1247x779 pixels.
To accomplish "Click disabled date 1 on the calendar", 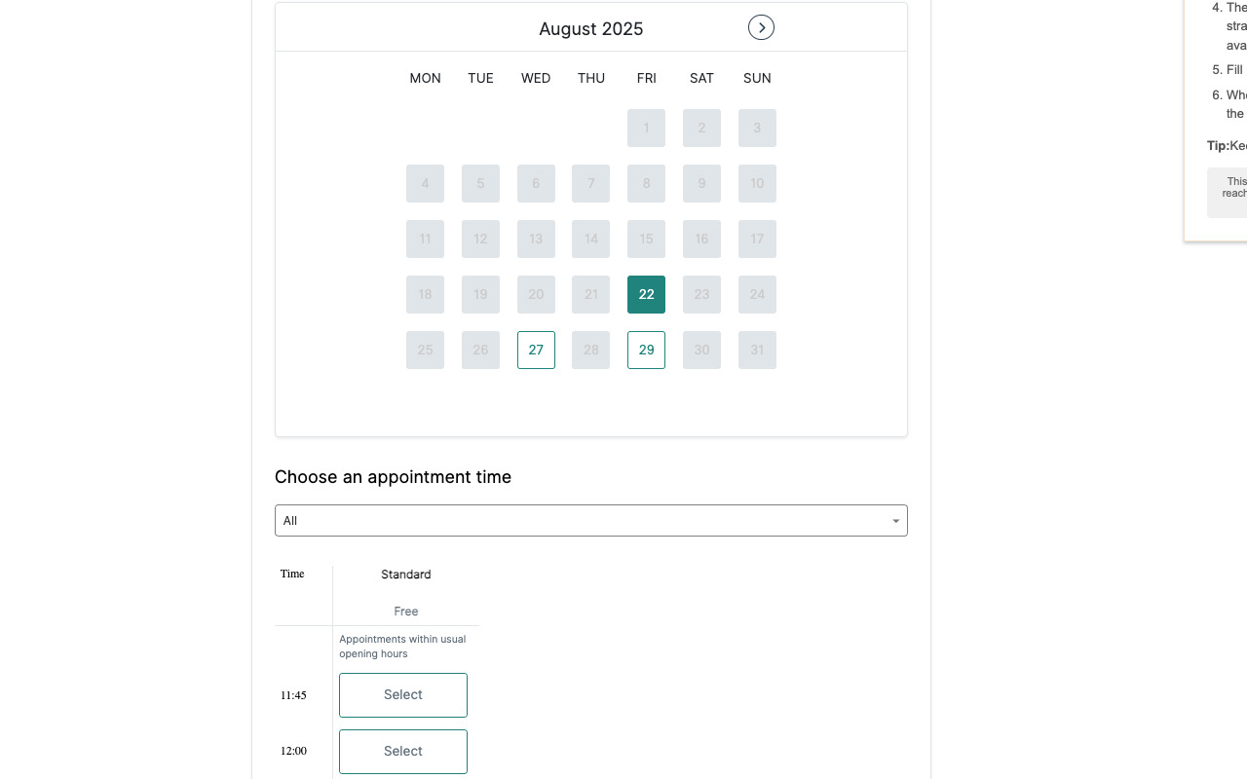I will pos(646,128).
